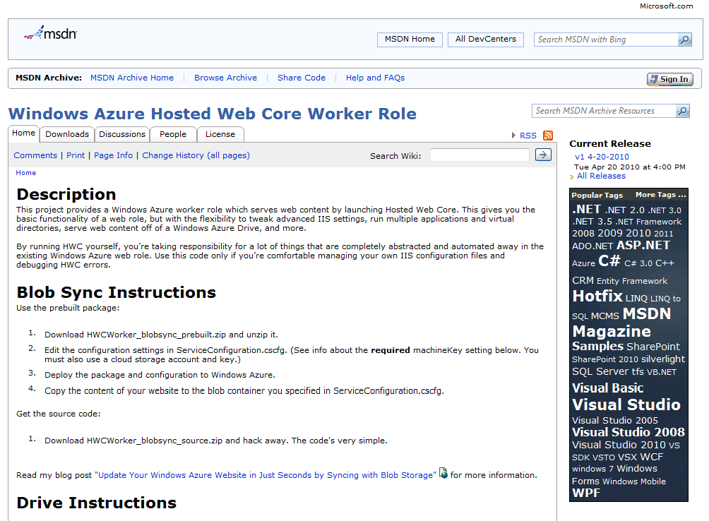Screen dimensions: 709x521
Task: Focus the Search MSDN with Bing field
Action: coord(606,40)
